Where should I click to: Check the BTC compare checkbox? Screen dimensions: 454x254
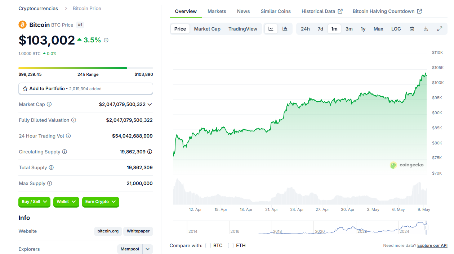(x=208, y=245)
